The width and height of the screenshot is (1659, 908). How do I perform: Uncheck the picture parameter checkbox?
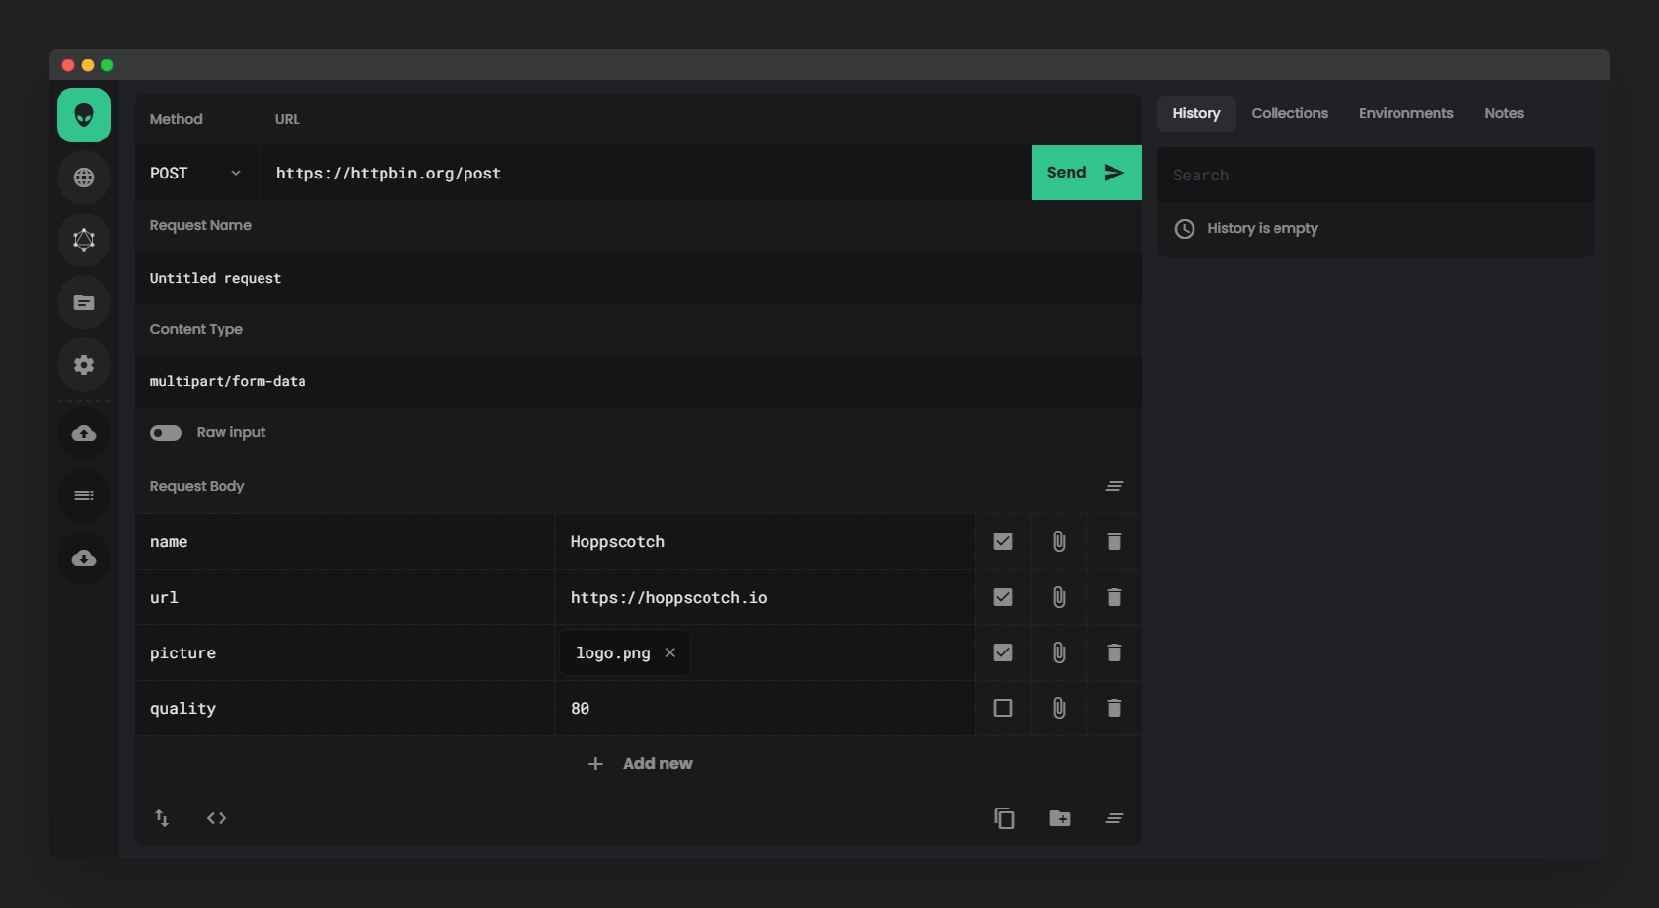[1003, 652]
